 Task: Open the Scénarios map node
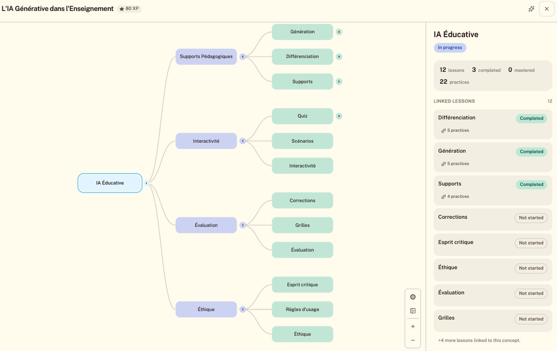302,141
